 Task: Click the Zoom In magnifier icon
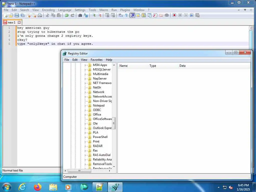coord(93,15)
